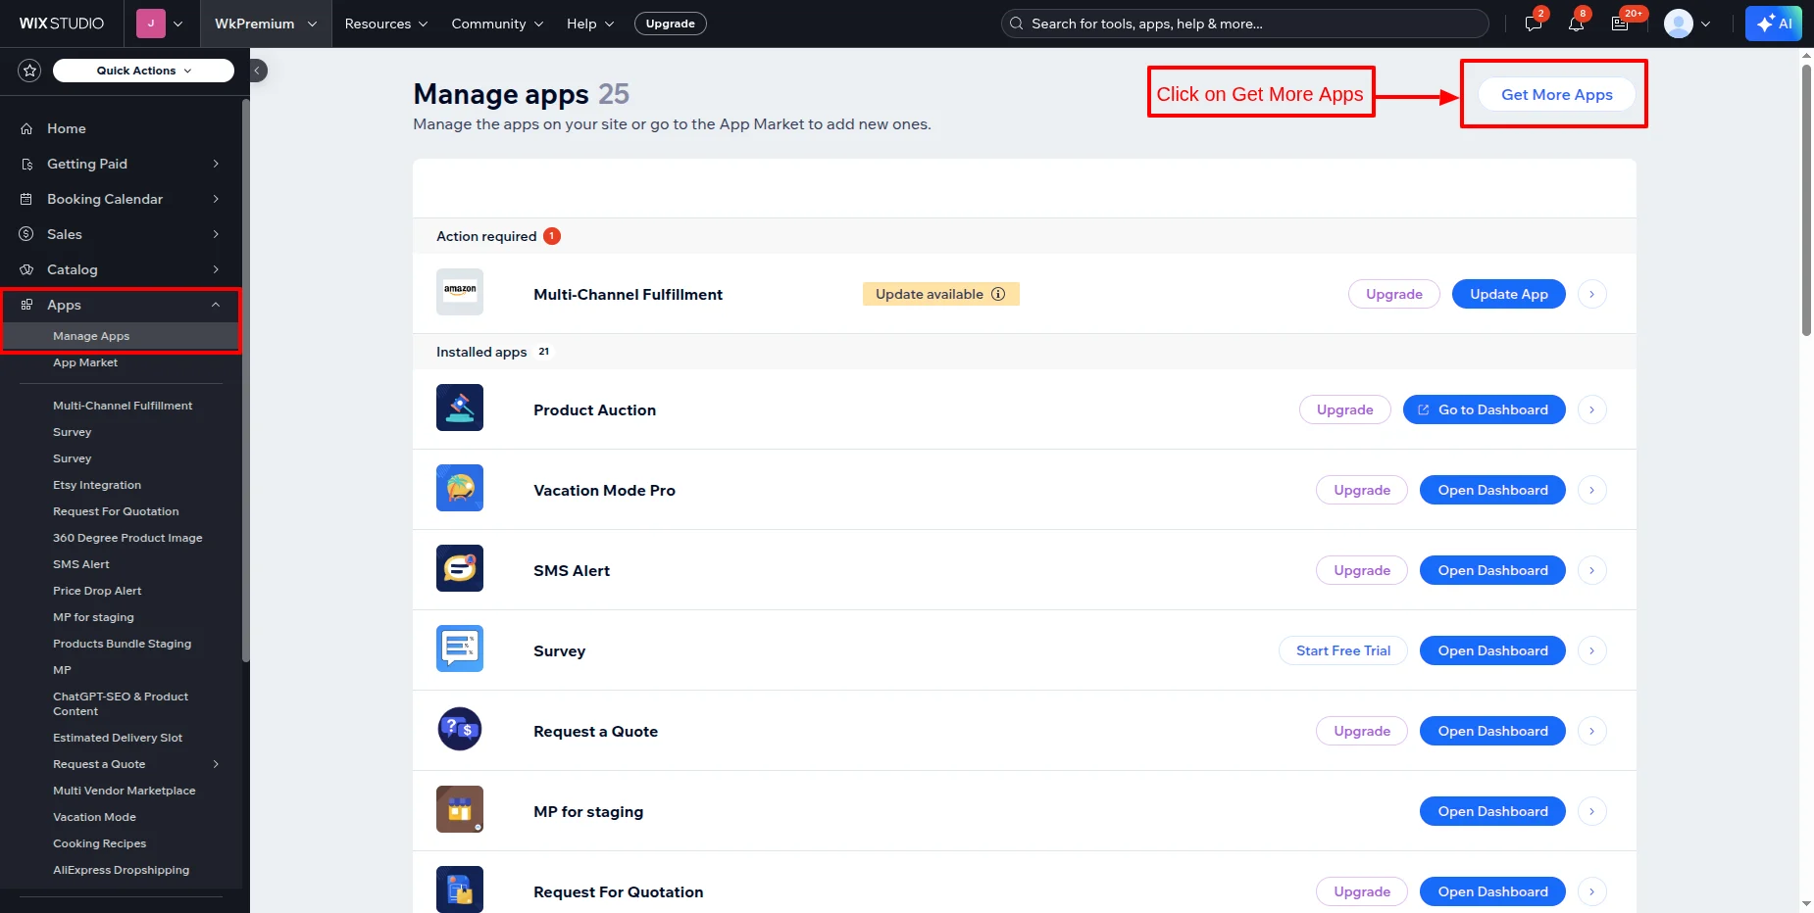Open the chat messages icon in top bar
The width and height of the screenshot is (1814, 913).
click(x=1532, y=23)
